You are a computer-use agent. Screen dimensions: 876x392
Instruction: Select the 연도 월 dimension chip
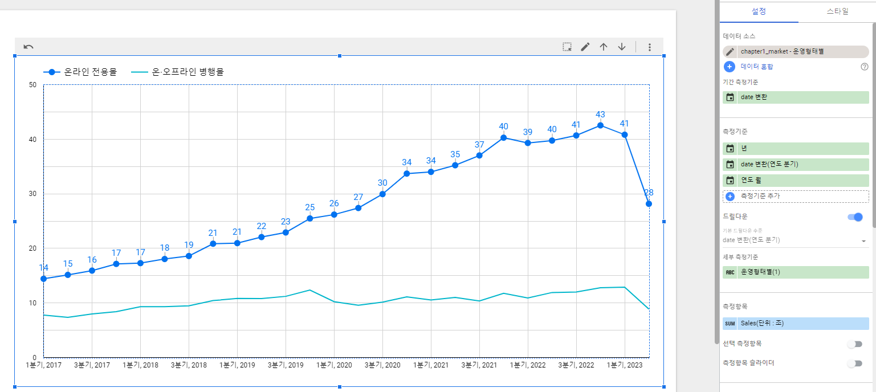coord(796,180)
